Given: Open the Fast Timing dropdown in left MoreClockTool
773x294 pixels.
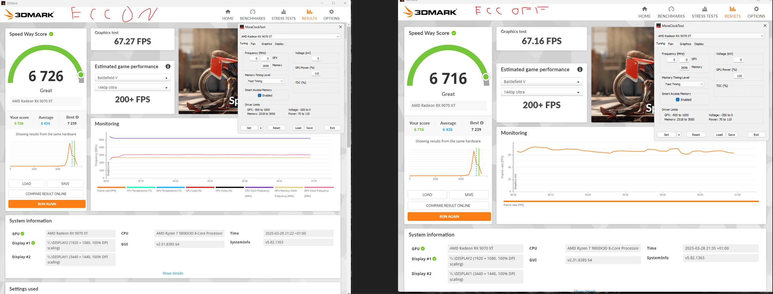Looking at the screenshot, I should coord(265,81).
